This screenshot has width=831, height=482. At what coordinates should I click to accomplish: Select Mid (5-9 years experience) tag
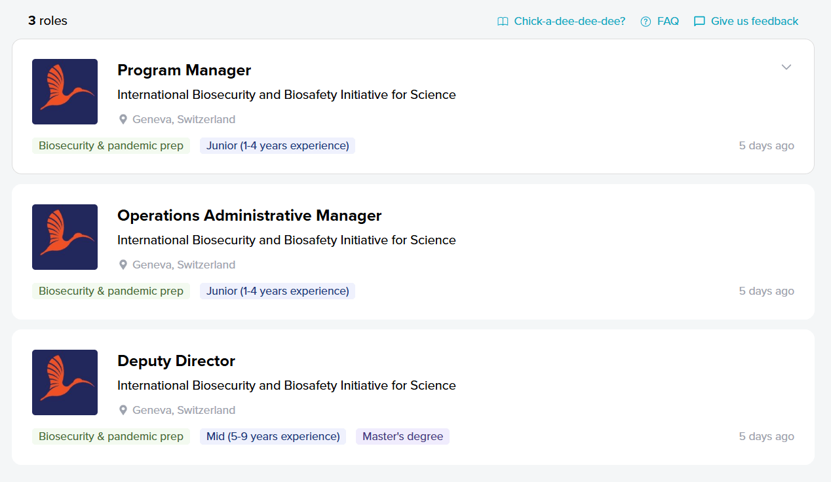click(x=273, y=437)
